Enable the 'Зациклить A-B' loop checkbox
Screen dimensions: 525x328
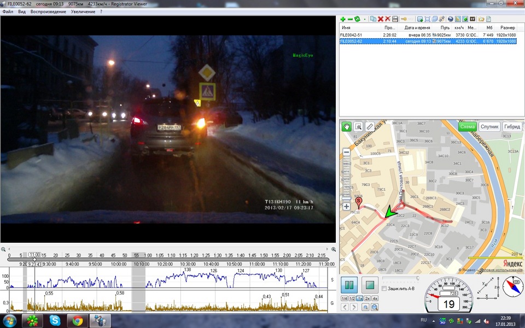pos(384,289)
